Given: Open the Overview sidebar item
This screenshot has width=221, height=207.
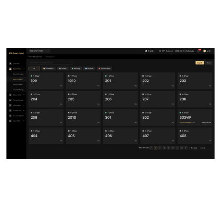Looking at the screenshot, I should click(x=16, y=63).
